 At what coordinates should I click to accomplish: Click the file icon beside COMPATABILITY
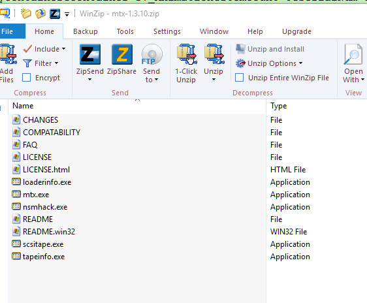[x=16, y=132]
